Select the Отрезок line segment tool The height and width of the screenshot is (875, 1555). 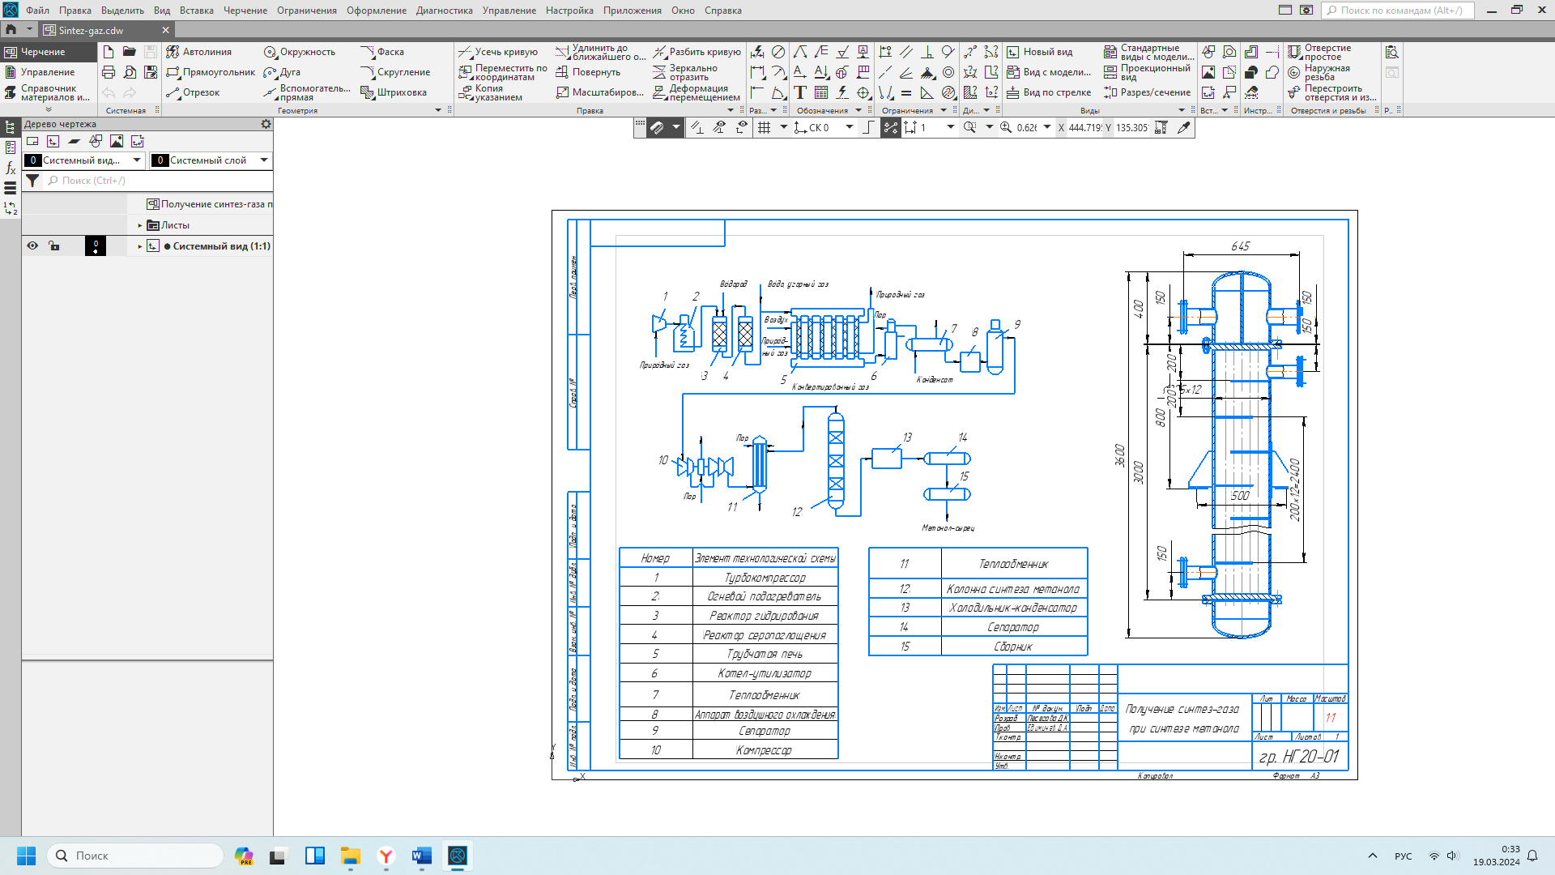pyautogui.click(x=193, y=92)
